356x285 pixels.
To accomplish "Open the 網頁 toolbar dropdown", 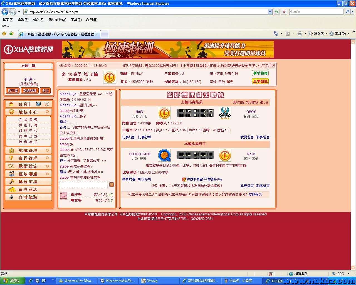I will point(327,34).
